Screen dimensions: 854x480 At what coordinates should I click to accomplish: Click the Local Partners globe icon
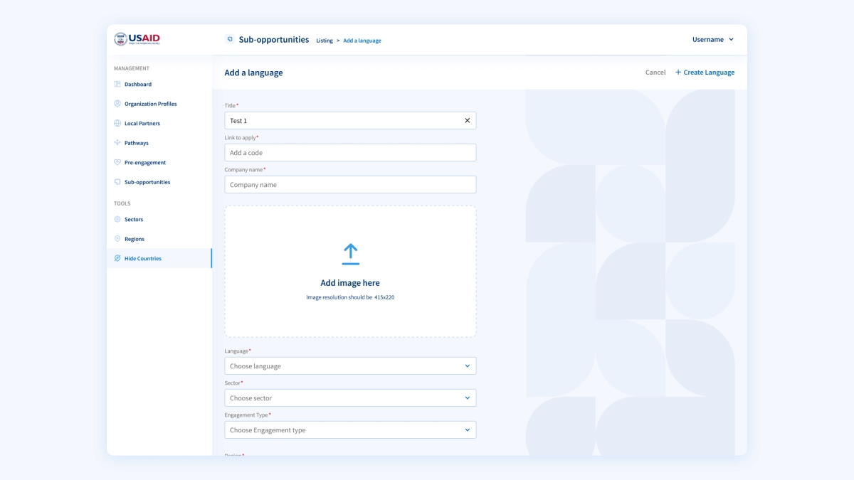point(117,123)
